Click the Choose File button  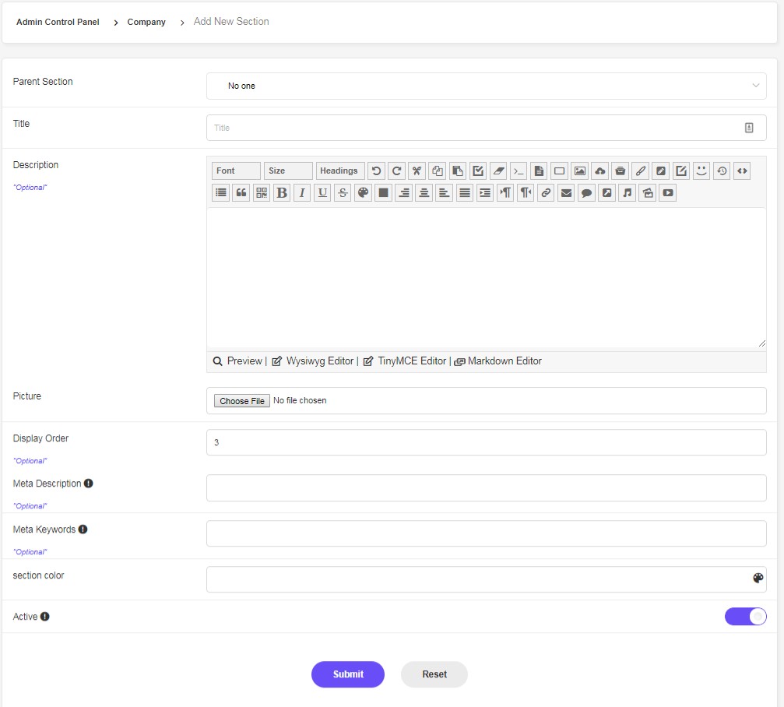[x=242, y=400]
